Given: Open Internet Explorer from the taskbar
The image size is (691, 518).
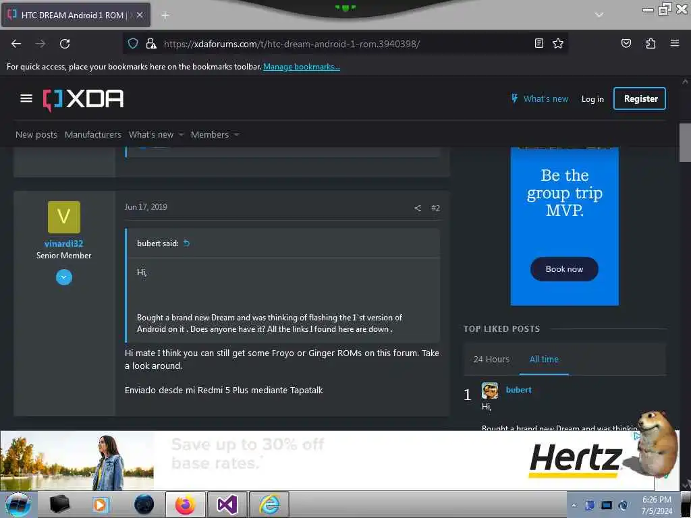Looking at the screenshot, I should coord(269,505).
